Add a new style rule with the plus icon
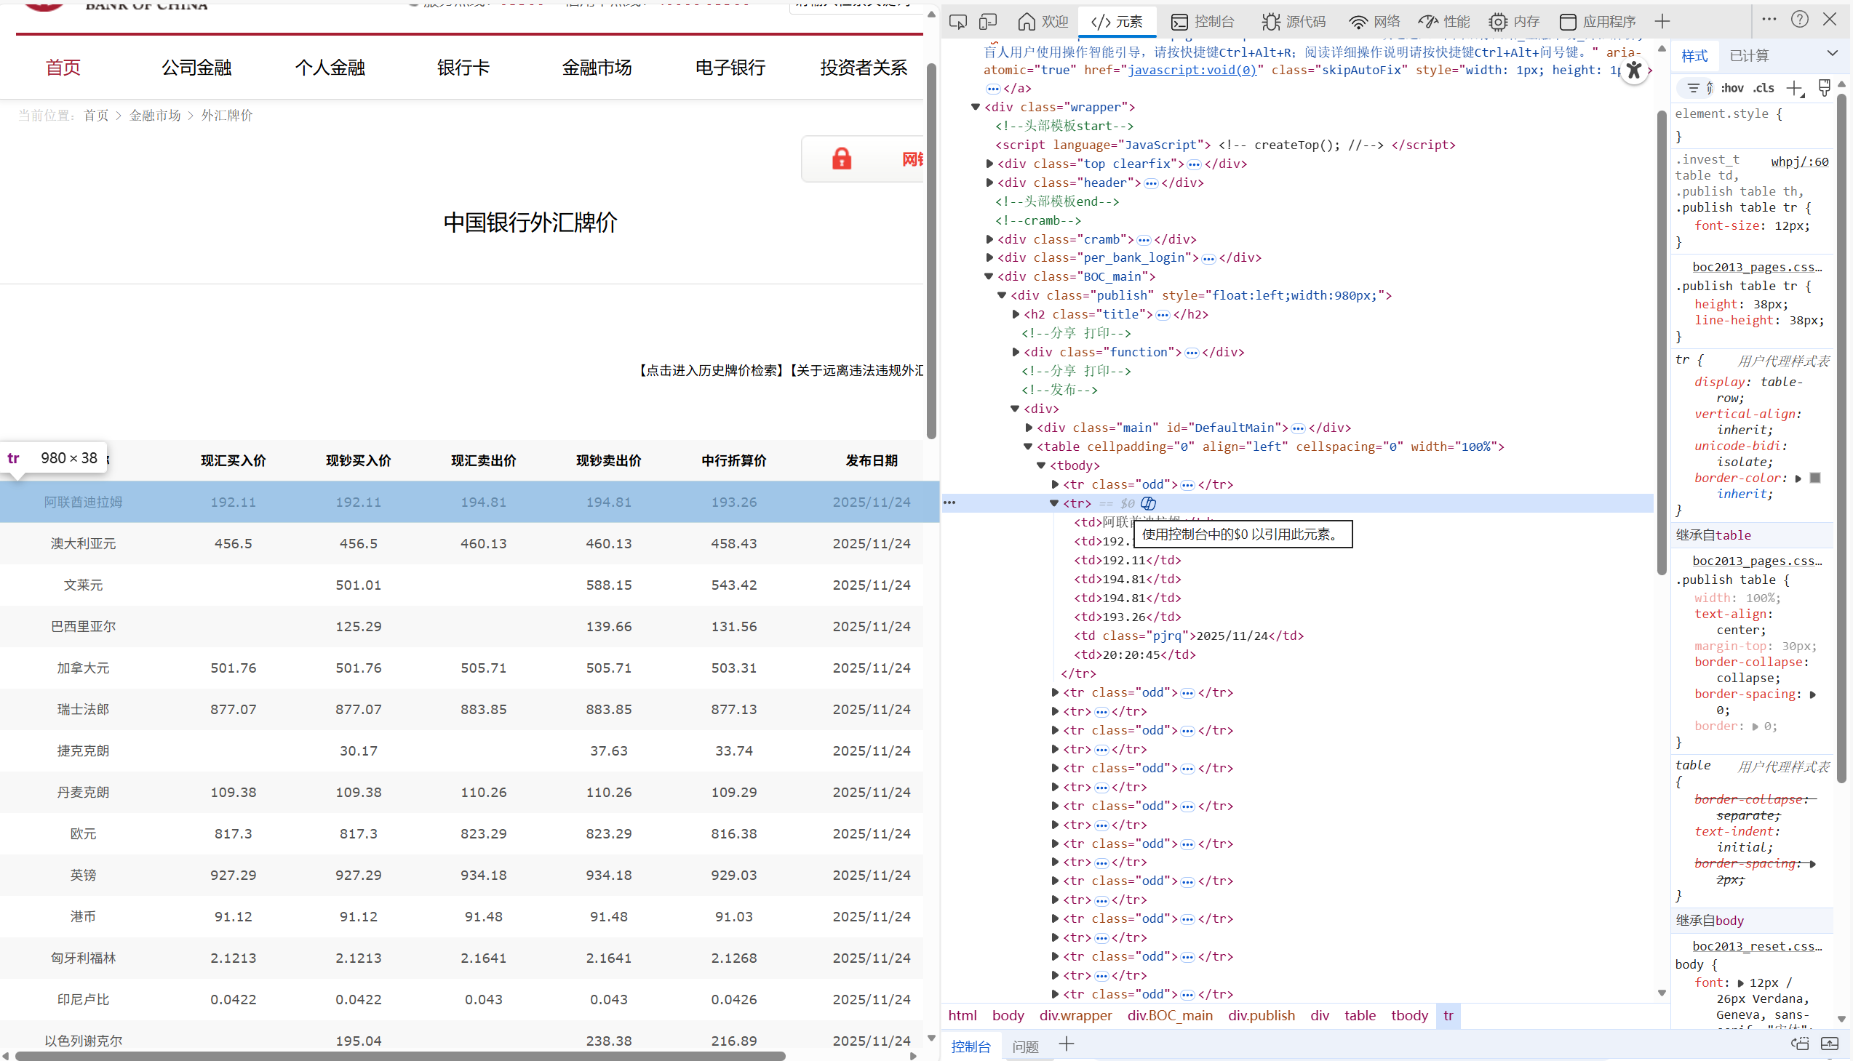The height and width of the screenshot is (1061, 1853). tap(1795, 87)
